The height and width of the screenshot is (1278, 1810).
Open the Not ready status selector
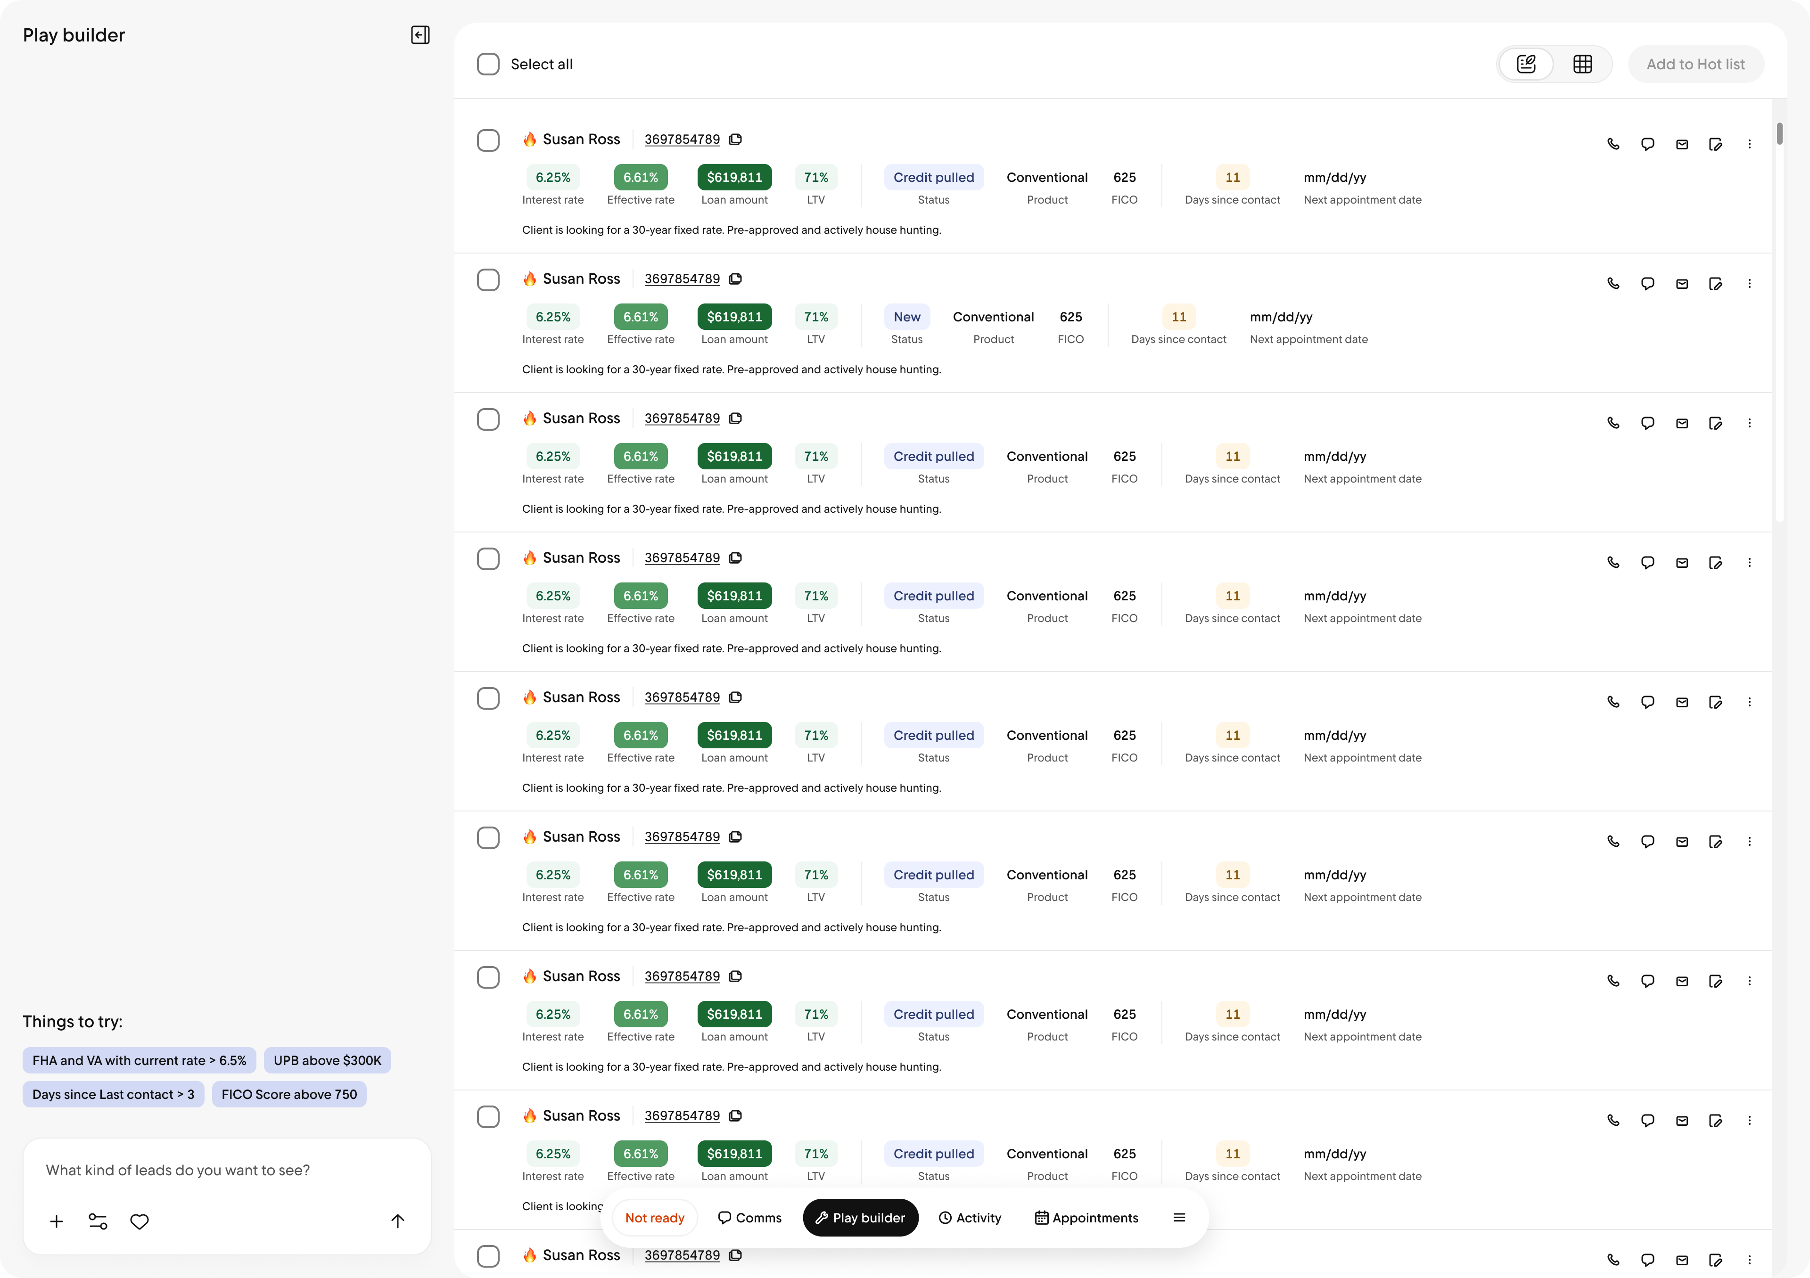pyautogui.click(x=654, y=1217)
